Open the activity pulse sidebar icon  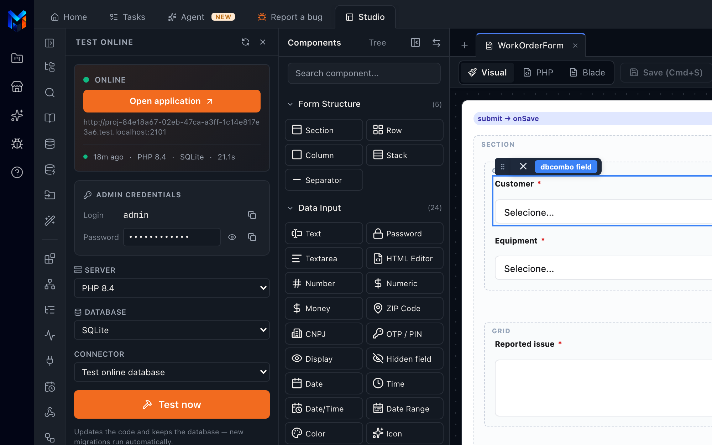[50, 335]
